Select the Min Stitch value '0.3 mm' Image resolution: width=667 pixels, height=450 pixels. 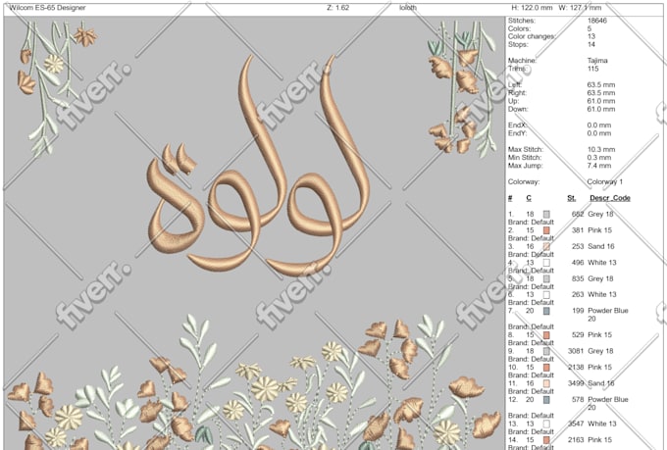click(x=599, y=158)
